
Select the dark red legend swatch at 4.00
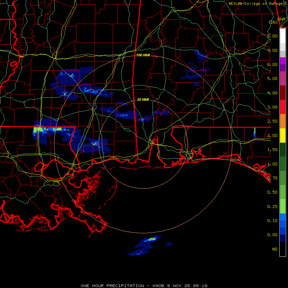click(x=283, y=93)
